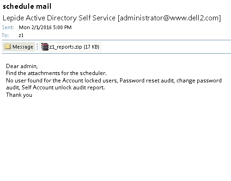Click the Sent: field label
Screen dimensions: 231x181
tap(8, 27)
